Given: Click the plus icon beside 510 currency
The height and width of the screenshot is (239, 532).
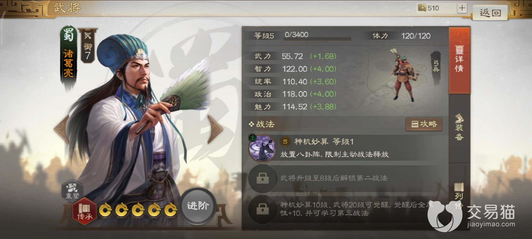Looking at the screenshot, I should [462, 8].
